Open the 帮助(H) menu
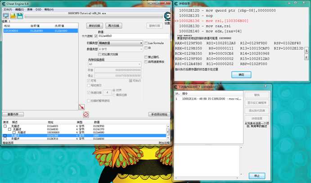Screen dimensions: 311x183 tap(49, 9)
